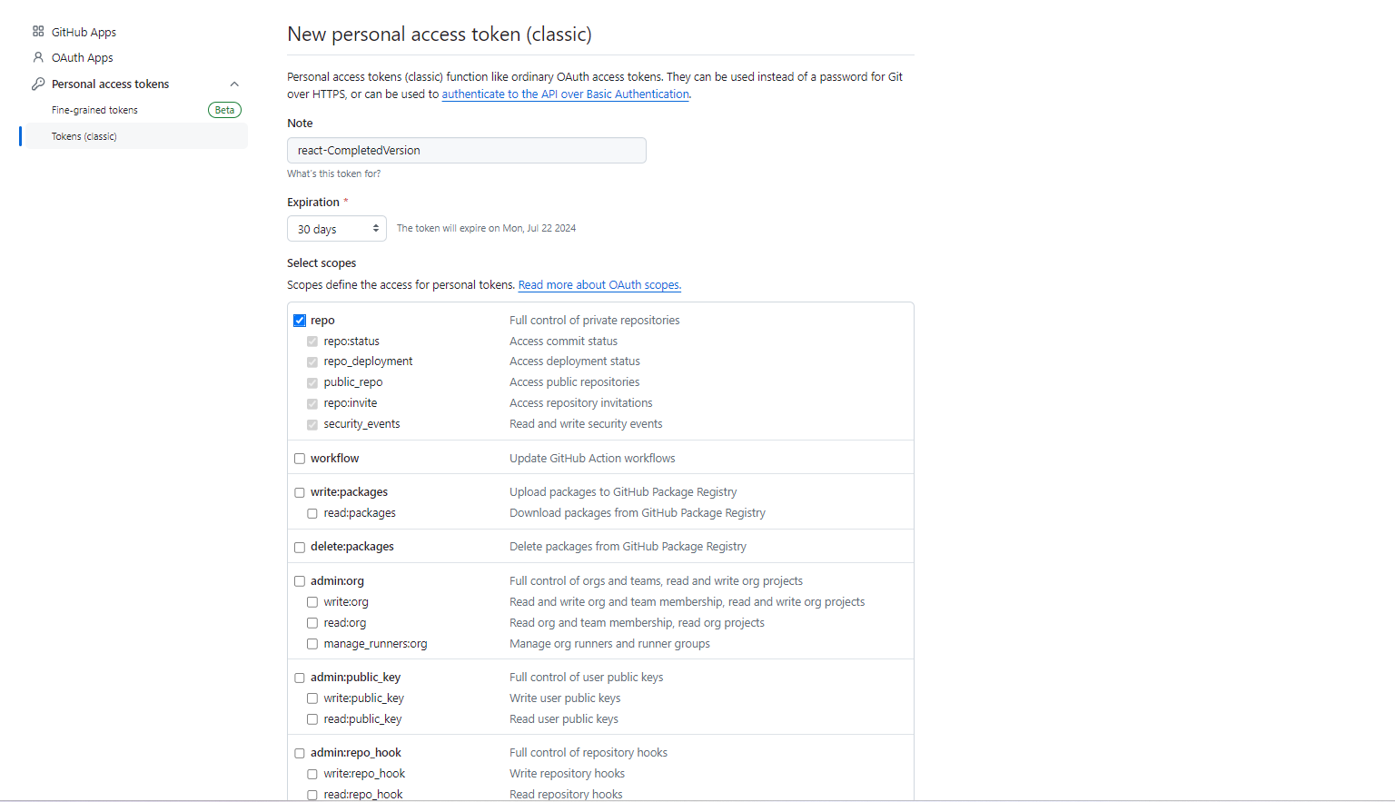Collapse the Personal access tokens sidebar section
Screen dimensions: 1395x802
[234, 84]
